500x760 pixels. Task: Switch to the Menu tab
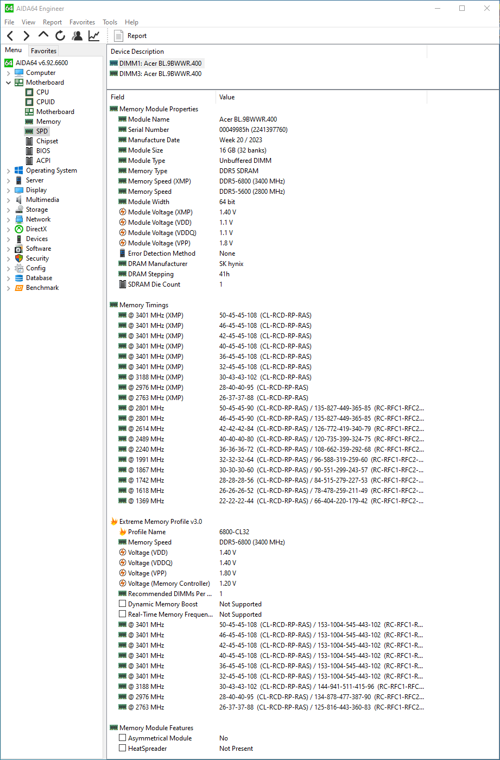pyautogui.click(x=14, y=50)
